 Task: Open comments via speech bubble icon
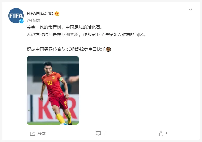click(x=98, y=133)
